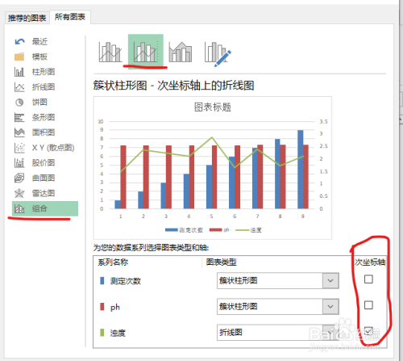The height and width of the screenshot is (361, 403).
Task: Select the 组合 combo chart category
Action: pos(45,208)
